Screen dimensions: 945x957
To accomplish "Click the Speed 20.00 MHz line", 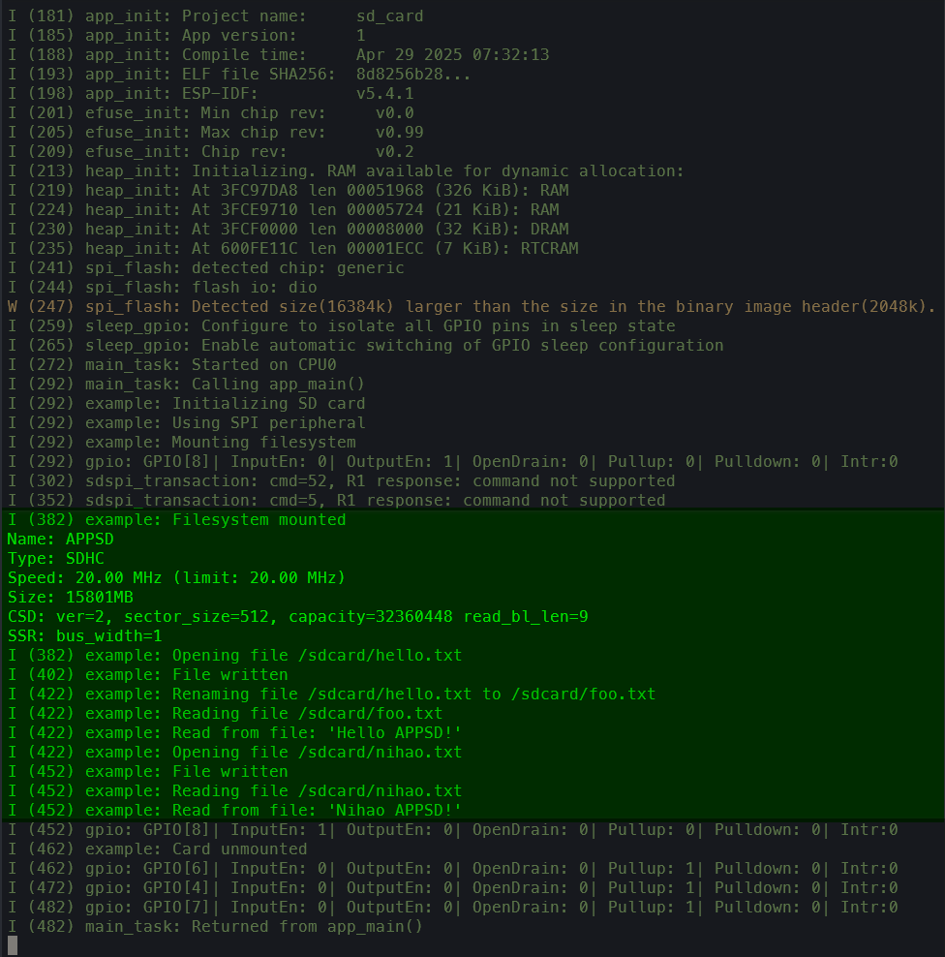I will [176, 578].
